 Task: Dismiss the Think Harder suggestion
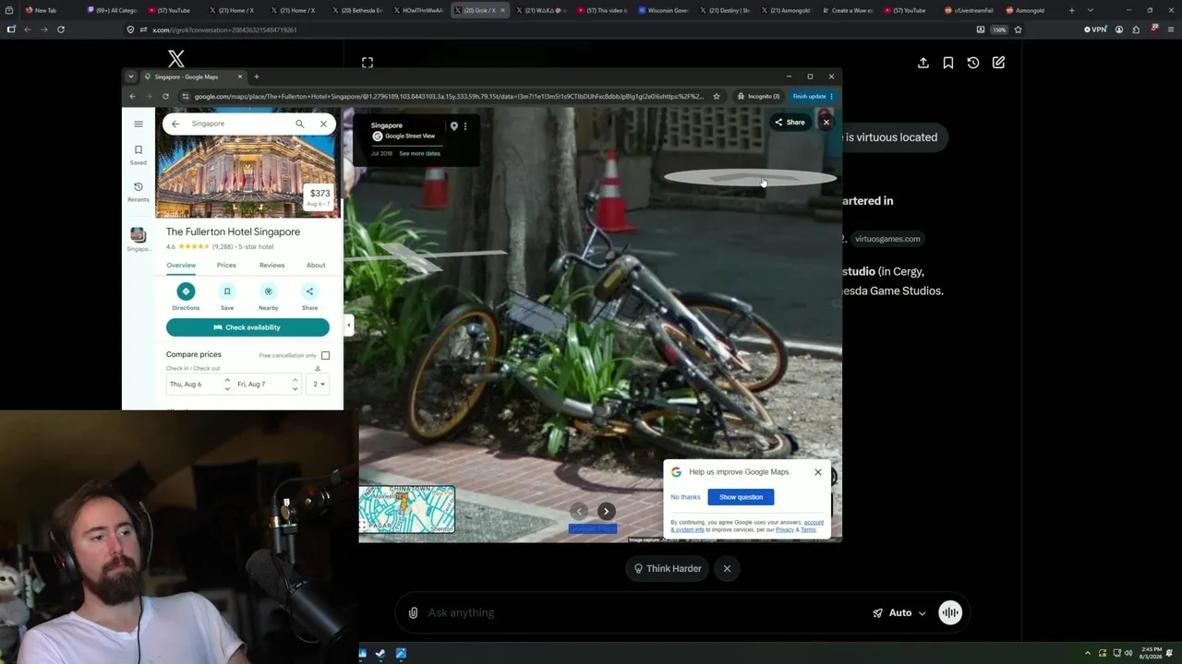[727, 569]
